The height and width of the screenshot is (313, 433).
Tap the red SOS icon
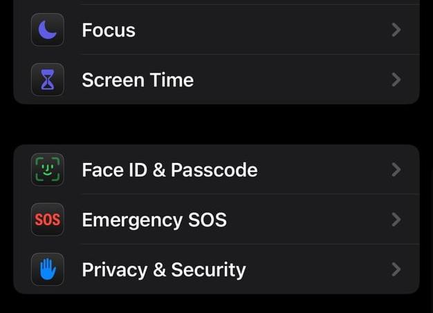click(48, 220)
